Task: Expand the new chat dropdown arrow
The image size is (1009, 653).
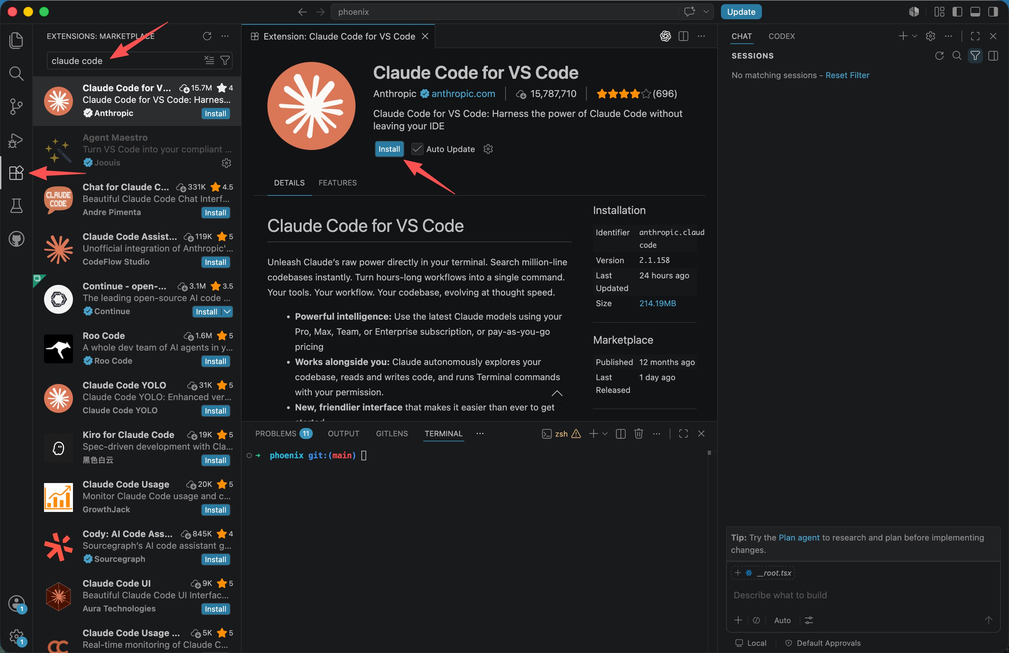Action: pyautogui.click(x=914, y=36)
